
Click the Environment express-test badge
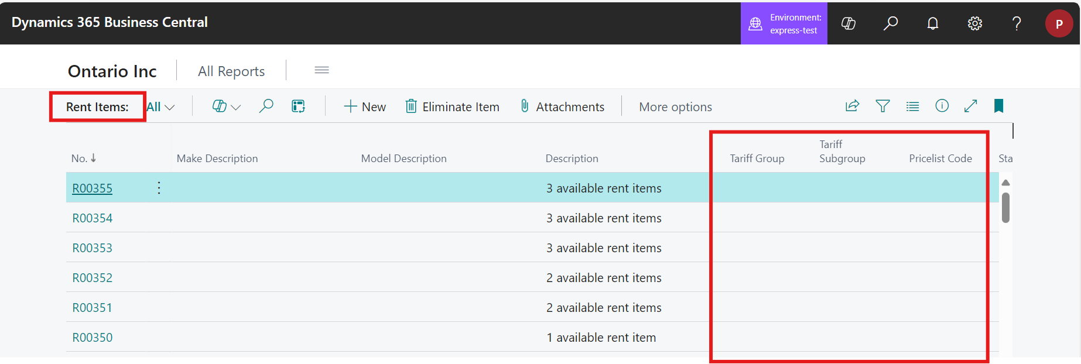pyautogui.click(x=784, y=23)
